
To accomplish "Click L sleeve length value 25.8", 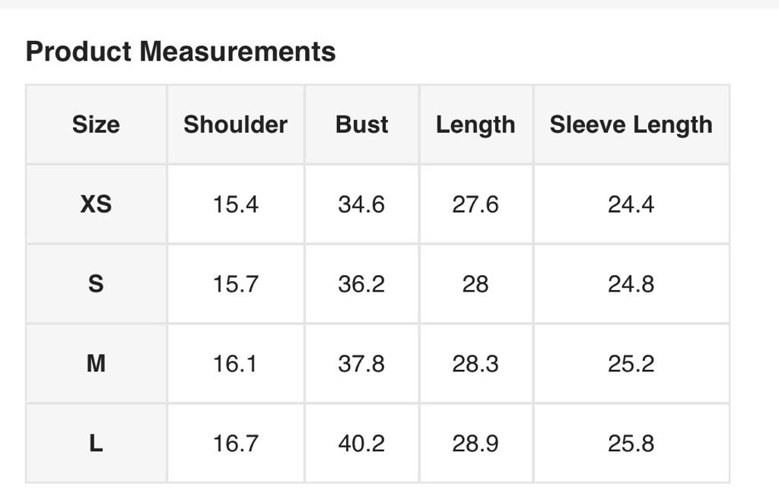I will tap(631, 444).
